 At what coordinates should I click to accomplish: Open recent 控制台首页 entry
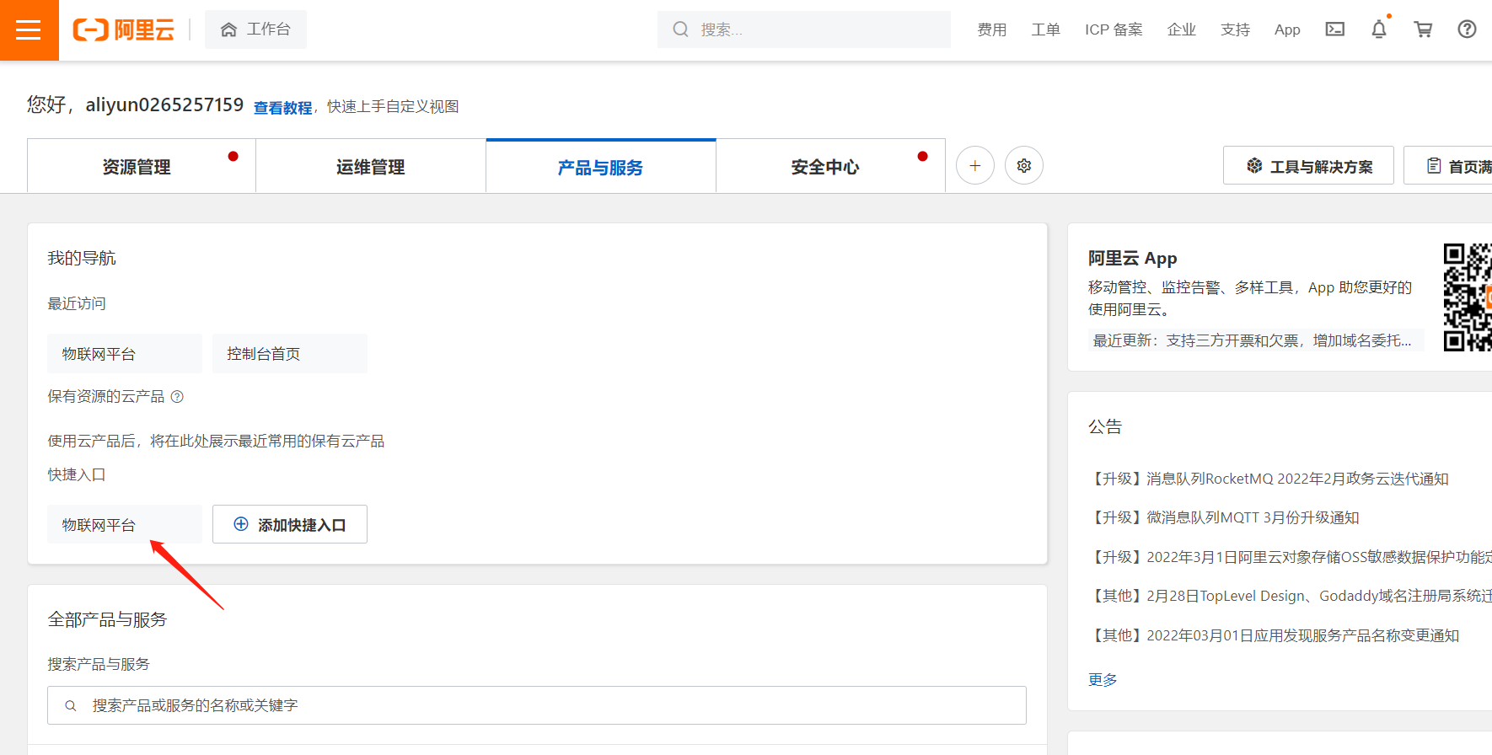pyautogui.click(x=290, y=353)
